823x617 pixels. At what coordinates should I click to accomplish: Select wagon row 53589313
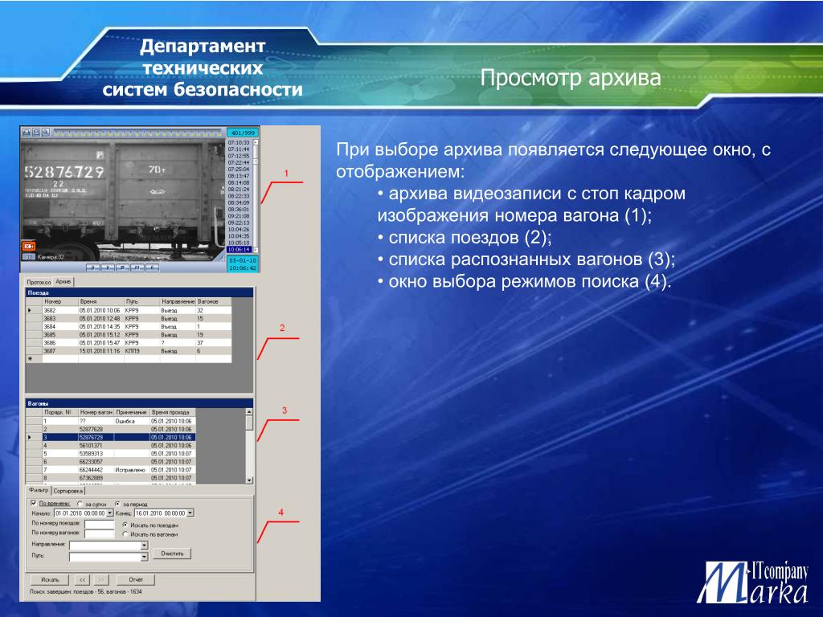click(x=111, y=453)
